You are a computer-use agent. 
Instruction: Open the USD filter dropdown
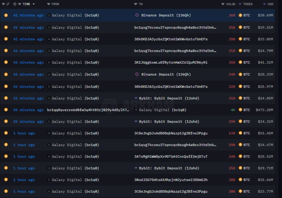(x=264, y=4)
